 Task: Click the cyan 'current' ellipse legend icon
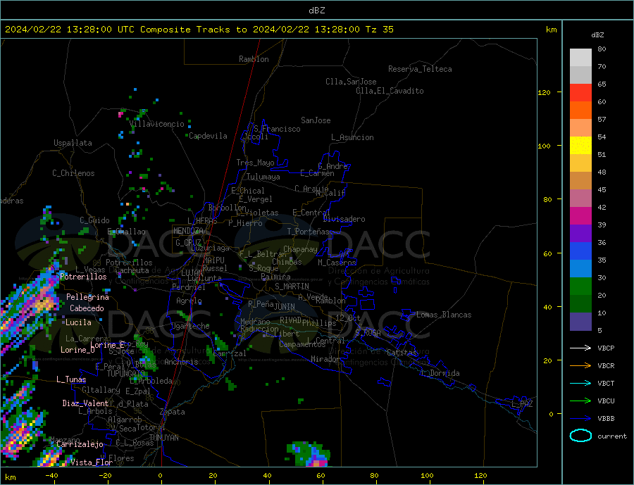[x=580, y=436]
